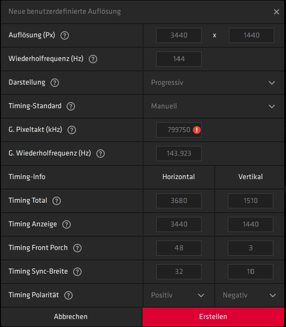Viewport: 286px width, 327px height.
Task: Click help icon beside Timing Polarität
Action: click(68, 295)
